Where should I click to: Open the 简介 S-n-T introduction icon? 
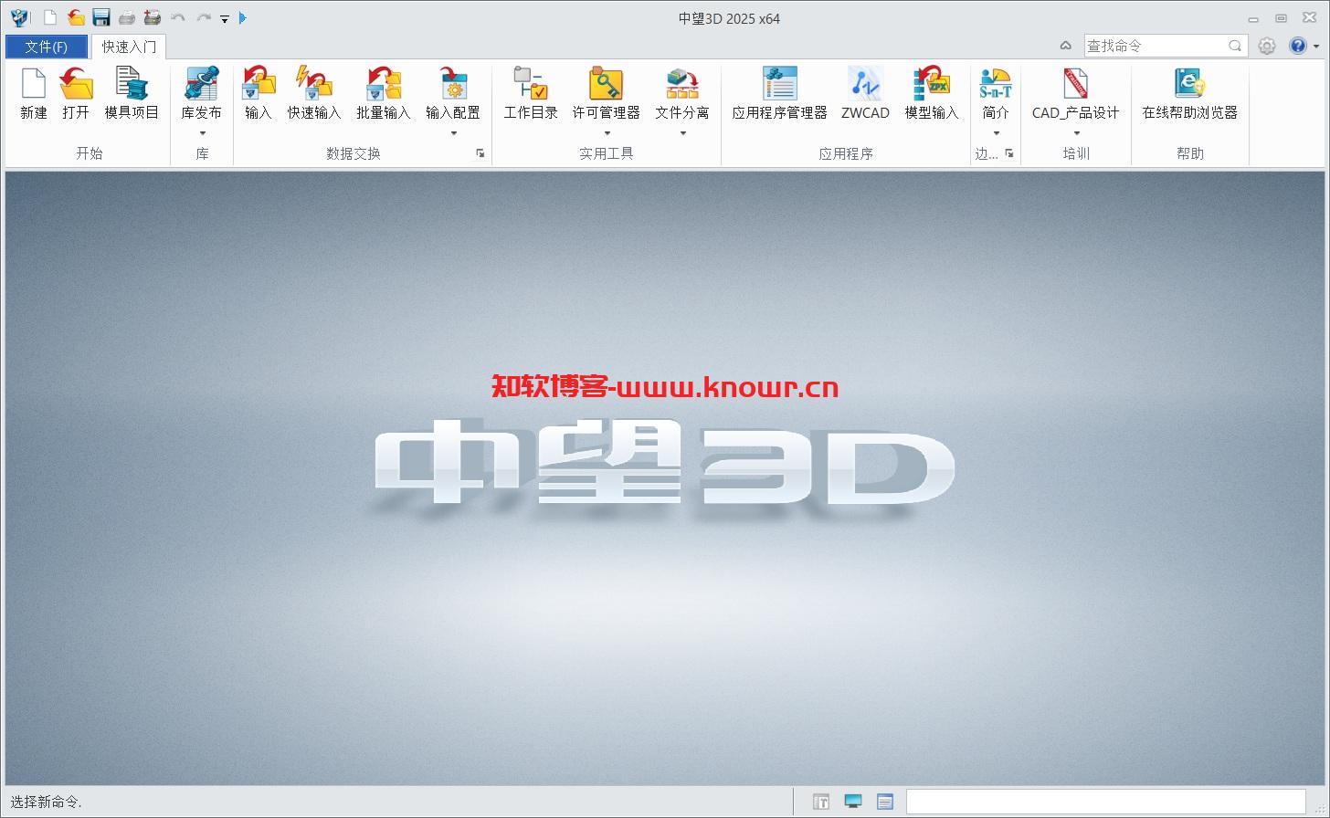tap(995, 84)
